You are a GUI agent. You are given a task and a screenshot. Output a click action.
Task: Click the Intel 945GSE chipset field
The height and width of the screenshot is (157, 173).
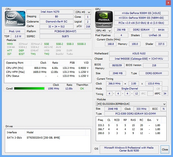139,59
